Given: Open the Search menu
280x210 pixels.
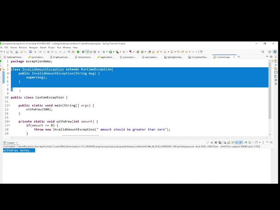Looking at the screenshot, I should tap(43, 48).
